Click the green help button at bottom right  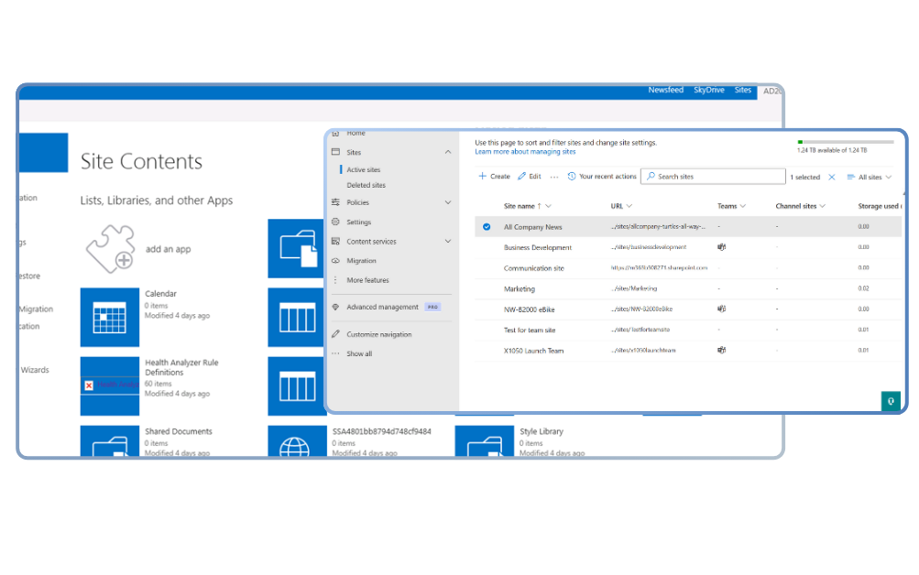click(x=890, y=401)
